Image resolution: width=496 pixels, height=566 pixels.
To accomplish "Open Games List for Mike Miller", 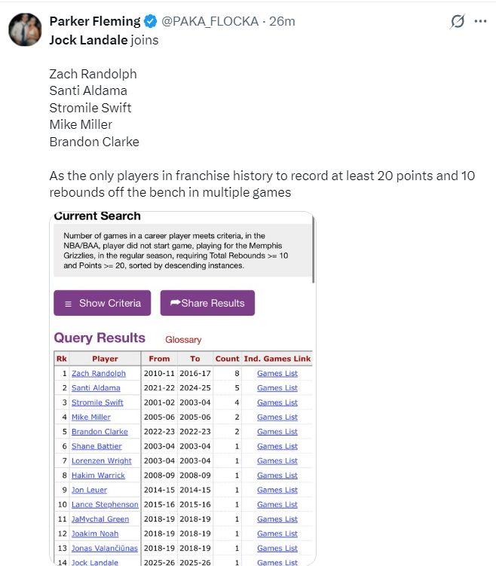I will (x=277, y=418).
